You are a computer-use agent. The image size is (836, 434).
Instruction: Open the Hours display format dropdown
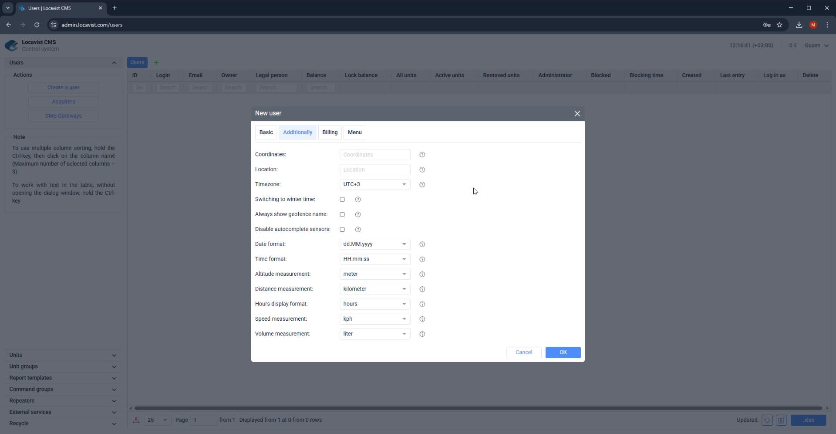(375, 304)
